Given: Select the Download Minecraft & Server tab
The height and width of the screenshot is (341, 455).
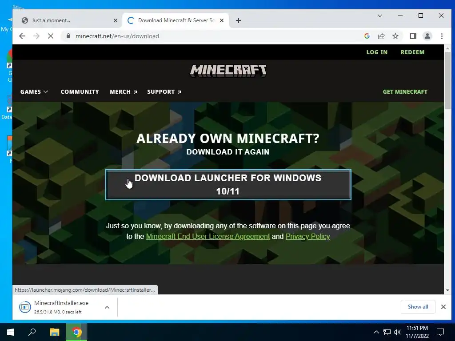Looking at the screenshot, I should [x=176, y=20].
